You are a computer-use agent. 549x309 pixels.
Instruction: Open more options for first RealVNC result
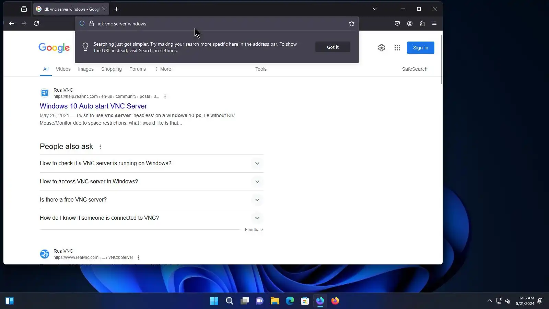click(165, 96)
